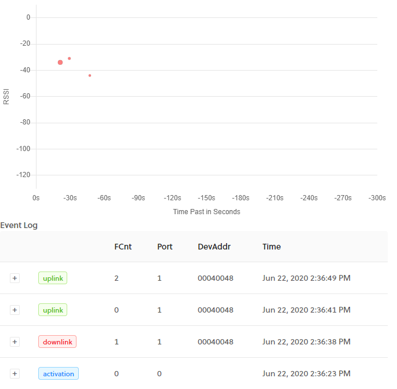This screenshot has height=389, width=397.
Task: Select the red downlink badge
Action: coord(57,342)
